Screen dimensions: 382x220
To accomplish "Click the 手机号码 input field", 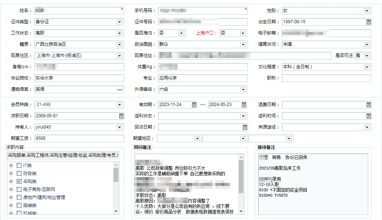I will [203, 11].
